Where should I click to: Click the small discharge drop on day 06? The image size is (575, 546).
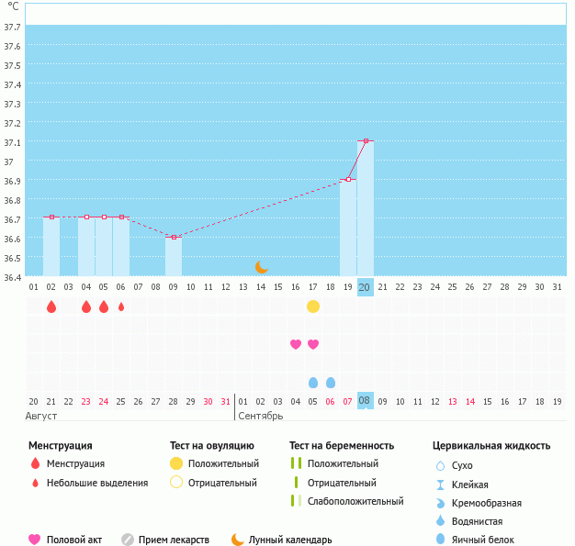(x=121, y=306)
